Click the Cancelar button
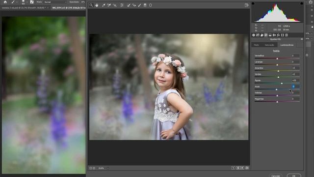The height and width of the screenshot is (177, 314). 276,176
